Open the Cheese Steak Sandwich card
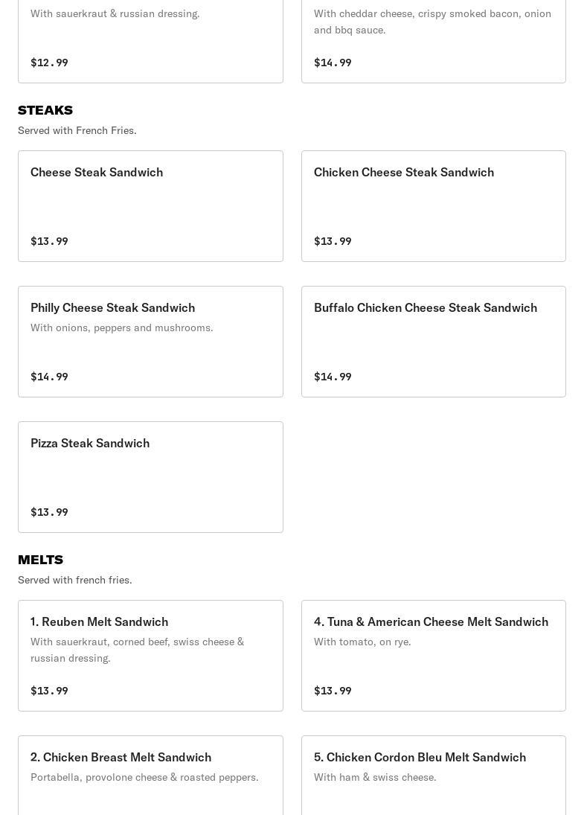The image size is (584, 815). [x=151, y=206]
